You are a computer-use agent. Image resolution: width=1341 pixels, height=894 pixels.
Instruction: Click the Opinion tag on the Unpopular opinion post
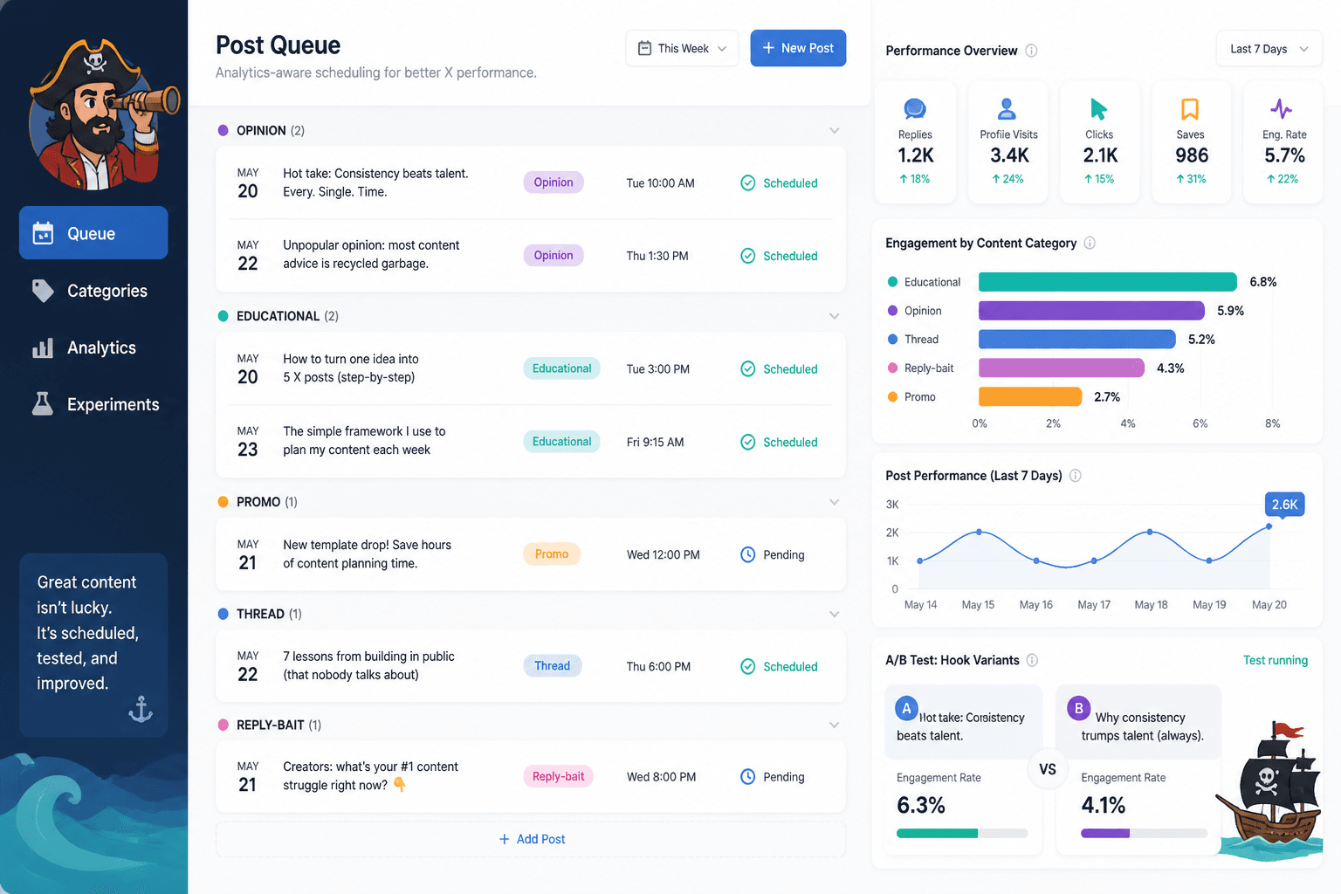pyautogui.click(x=554, y=255)
